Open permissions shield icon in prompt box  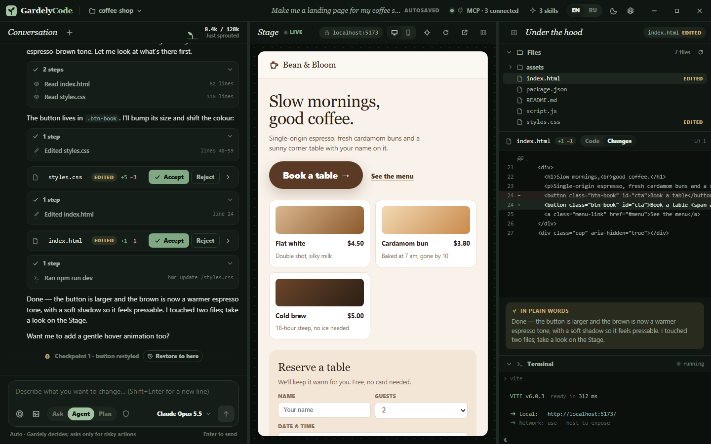point(126,414)
